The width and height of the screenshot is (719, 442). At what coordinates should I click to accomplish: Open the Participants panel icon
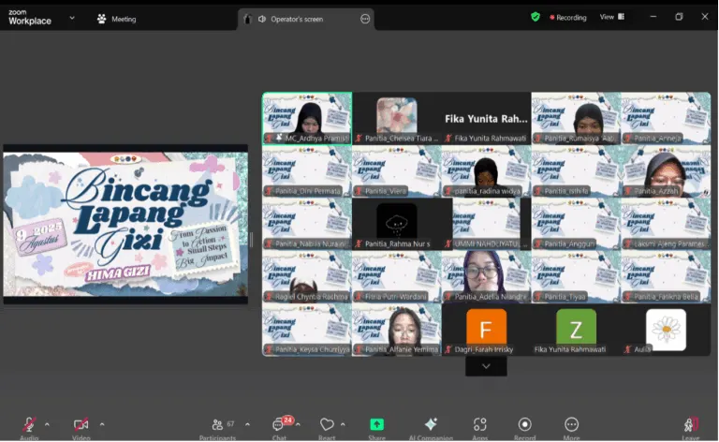(x=217, y=424)
